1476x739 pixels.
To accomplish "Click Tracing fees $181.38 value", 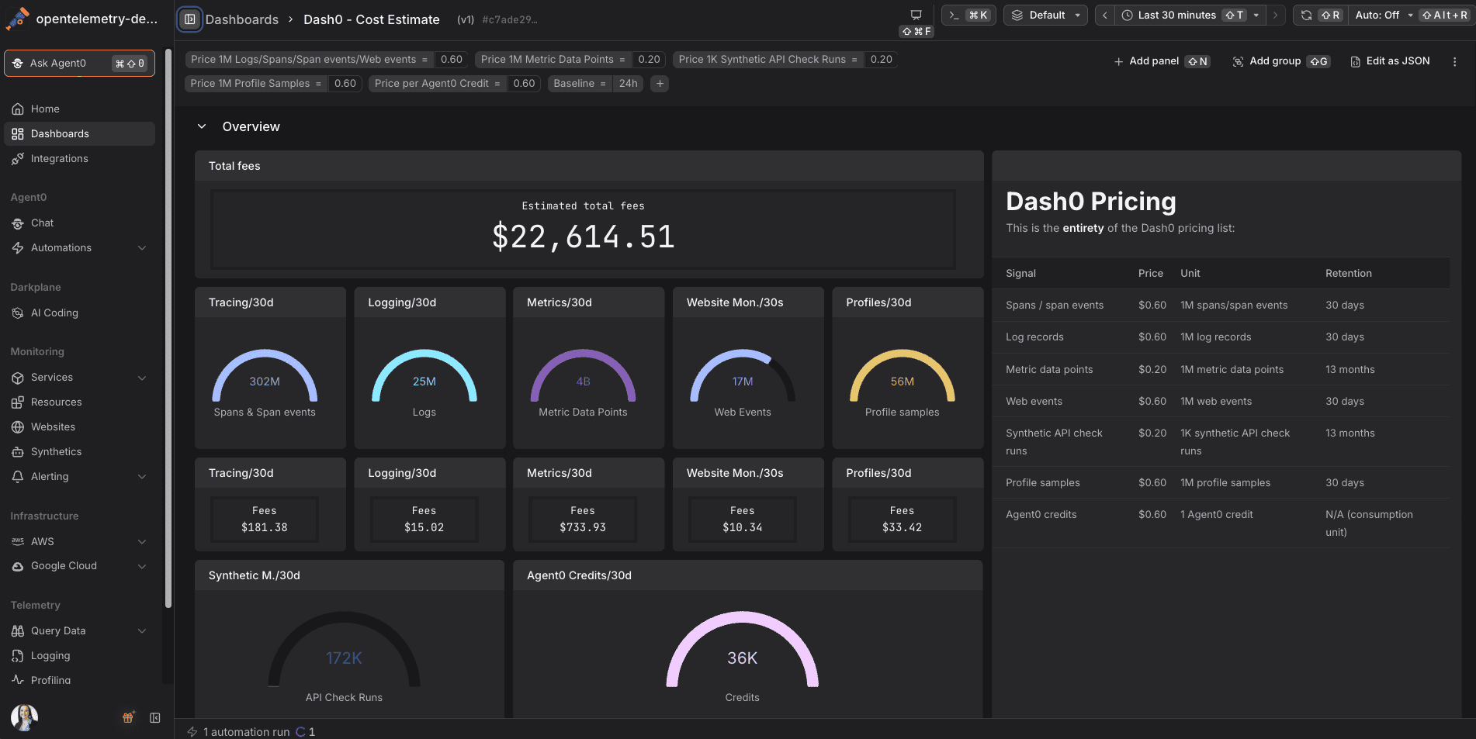I will (x=265, y=528).
